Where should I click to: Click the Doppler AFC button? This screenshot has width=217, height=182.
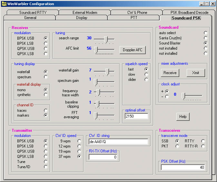point(133,50)
